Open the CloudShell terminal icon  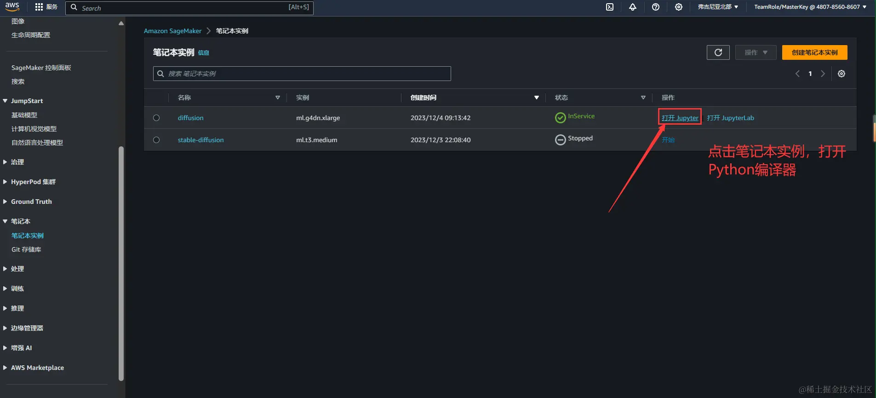pyautogui.click(x=610, y=7)
